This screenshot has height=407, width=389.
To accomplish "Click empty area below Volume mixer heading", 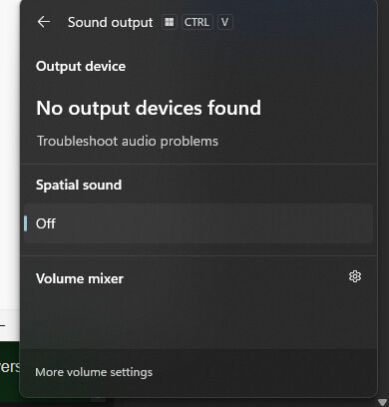I will (x=198, y=319).
